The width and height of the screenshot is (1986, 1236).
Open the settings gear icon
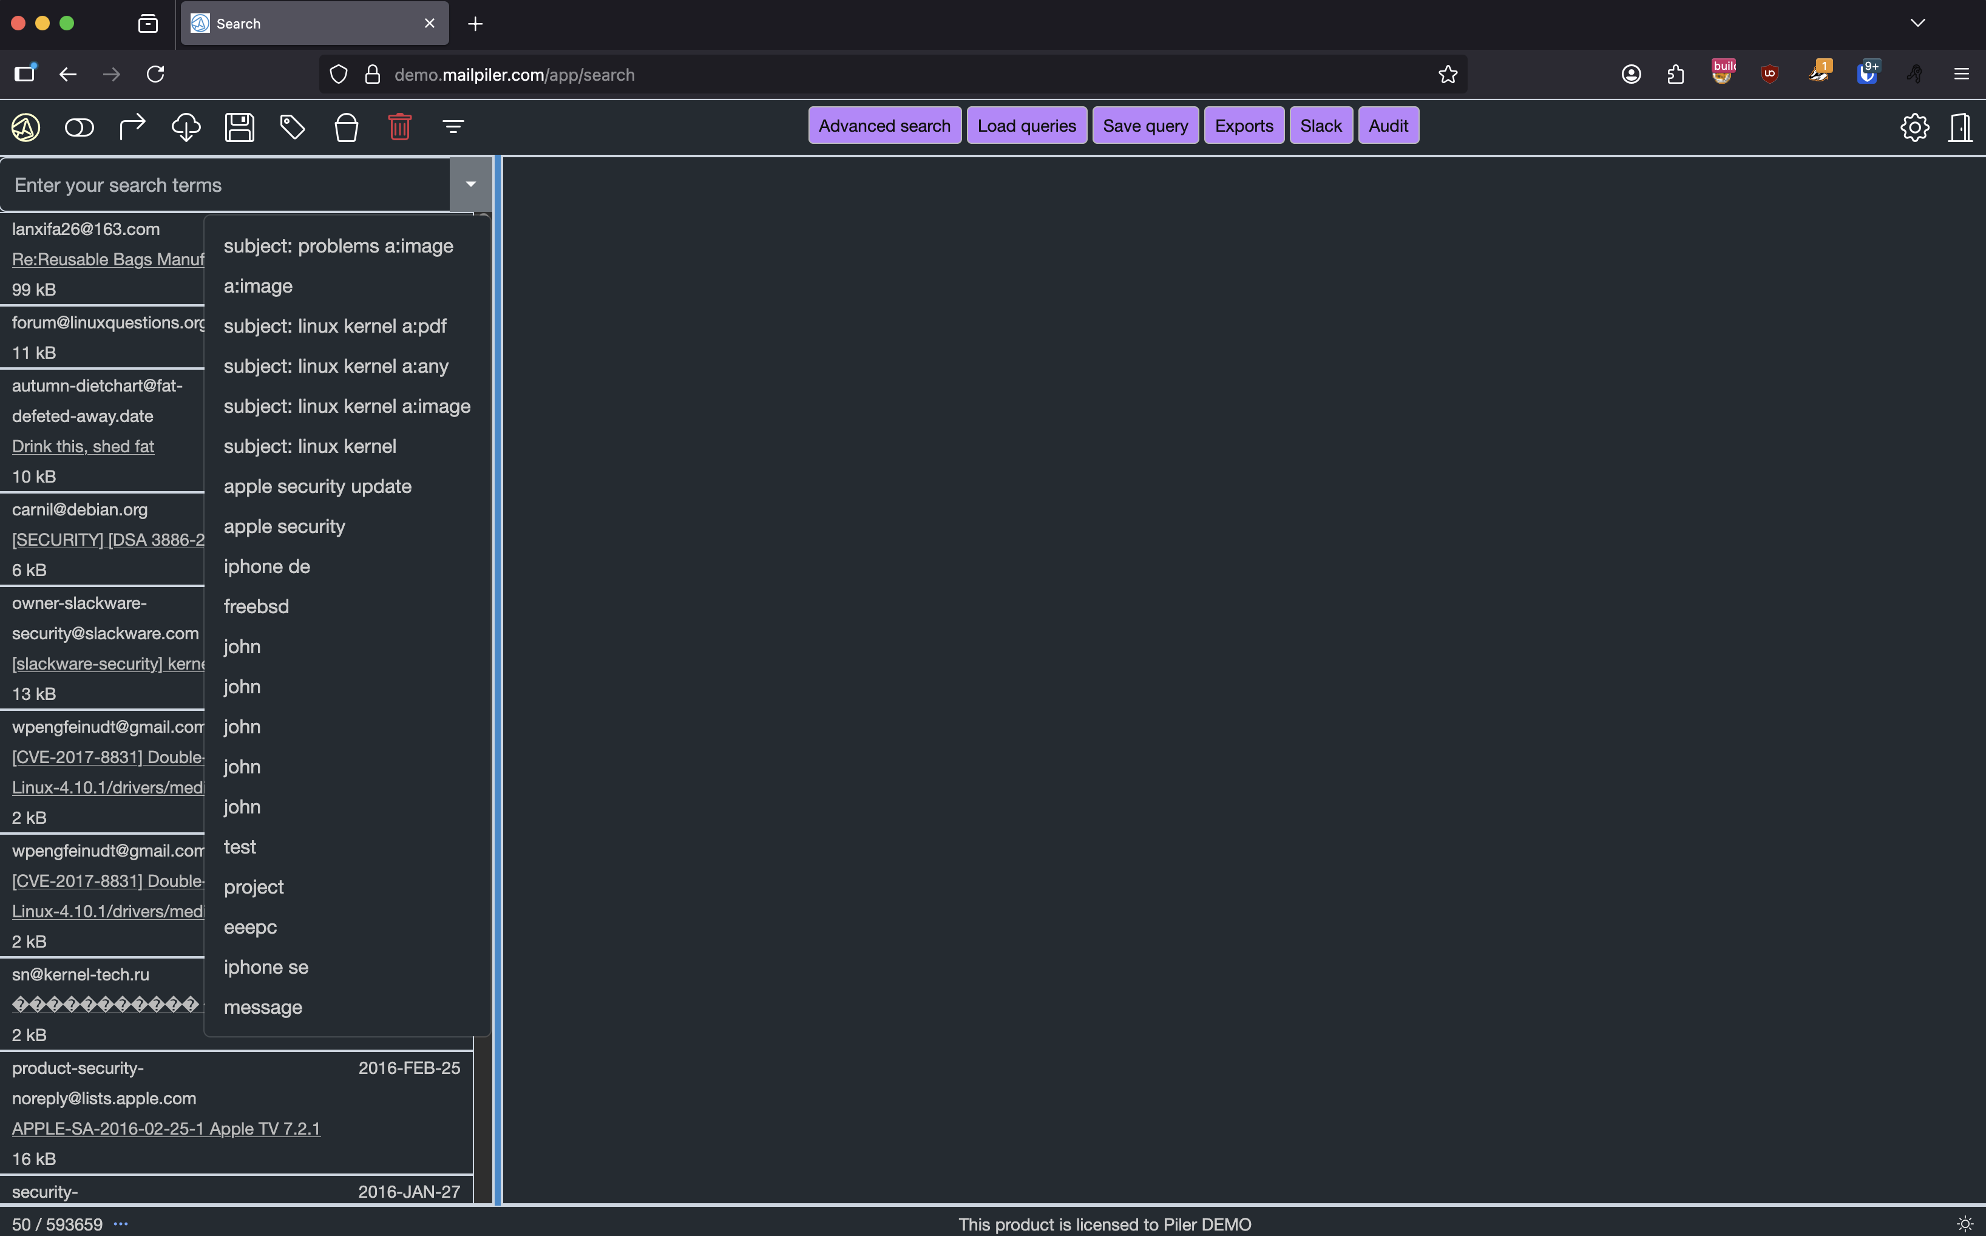(x=1914, y=127)
